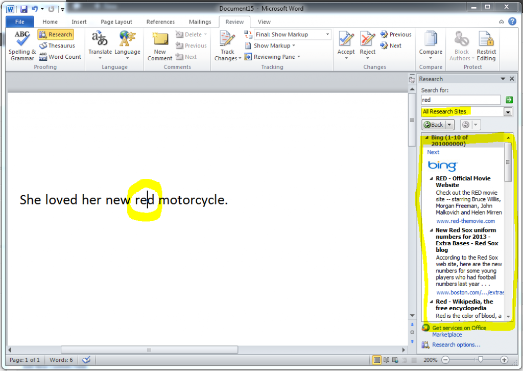Toggle the Reviewing Pane

pos(270,57)
